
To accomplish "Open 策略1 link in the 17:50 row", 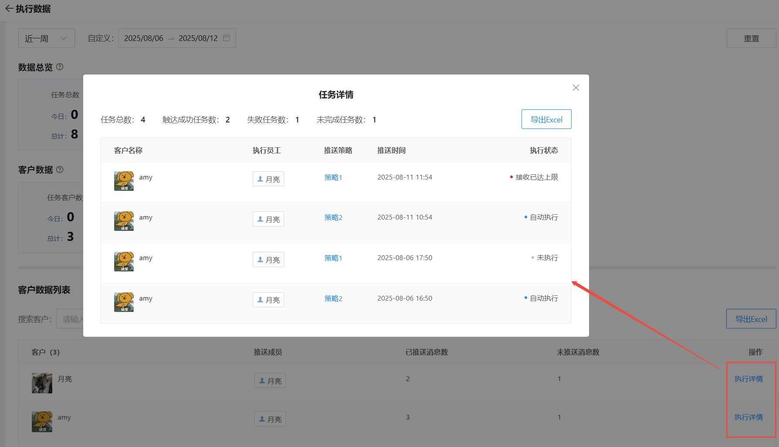I will (x=333, y=258).
